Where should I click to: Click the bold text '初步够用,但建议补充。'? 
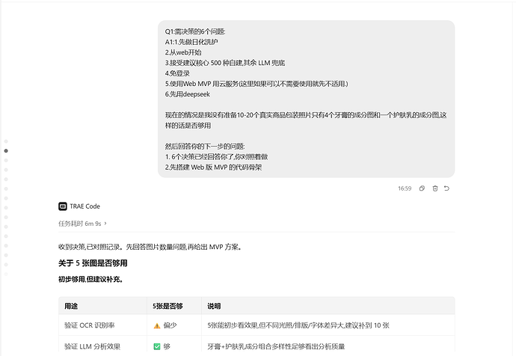90,279
